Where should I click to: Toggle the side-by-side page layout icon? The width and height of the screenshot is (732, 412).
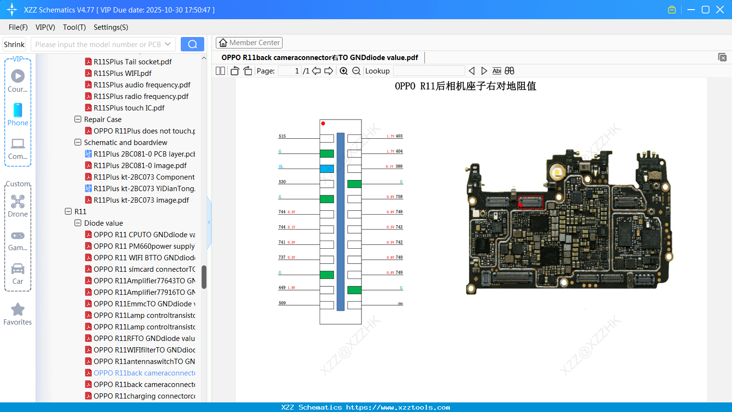pos(221,71)
